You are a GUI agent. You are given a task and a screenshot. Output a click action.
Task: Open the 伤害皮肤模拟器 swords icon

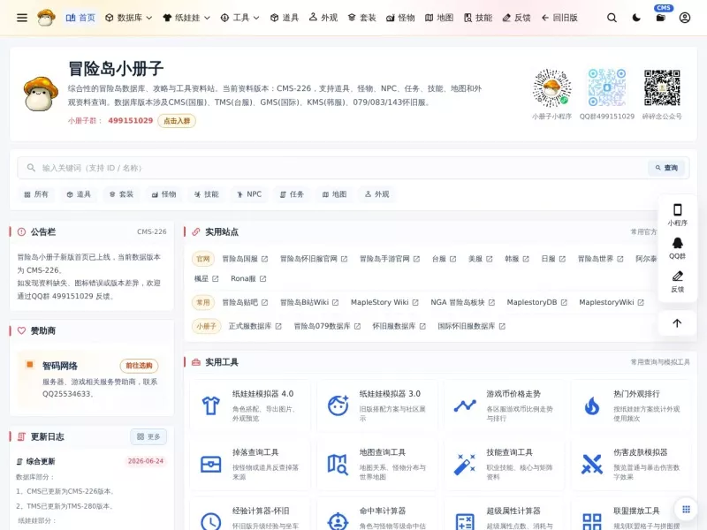(592, 464)
